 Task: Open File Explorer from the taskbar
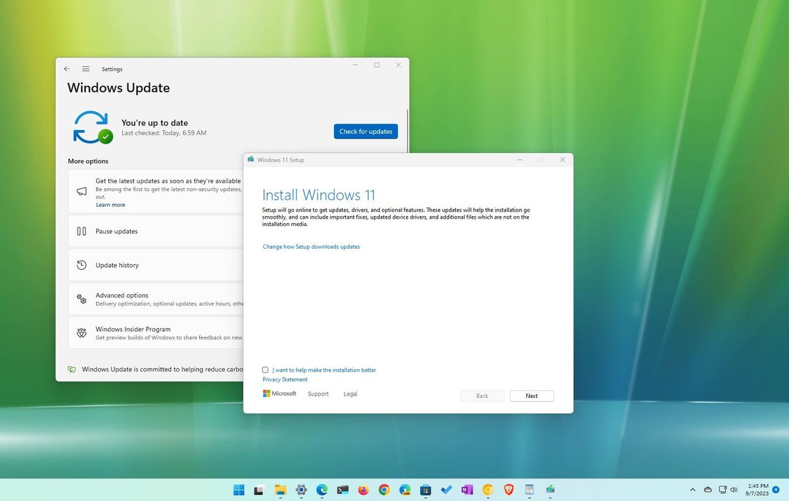click(x=280, y=489)
